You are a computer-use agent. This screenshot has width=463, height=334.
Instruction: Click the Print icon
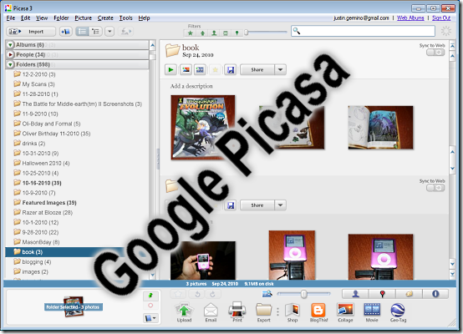[x=237, y=312]
